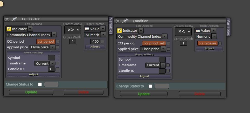Click Indicator function icon in Condition panel
The height and width of the screenshot is (113, 250).
[119, 30]
